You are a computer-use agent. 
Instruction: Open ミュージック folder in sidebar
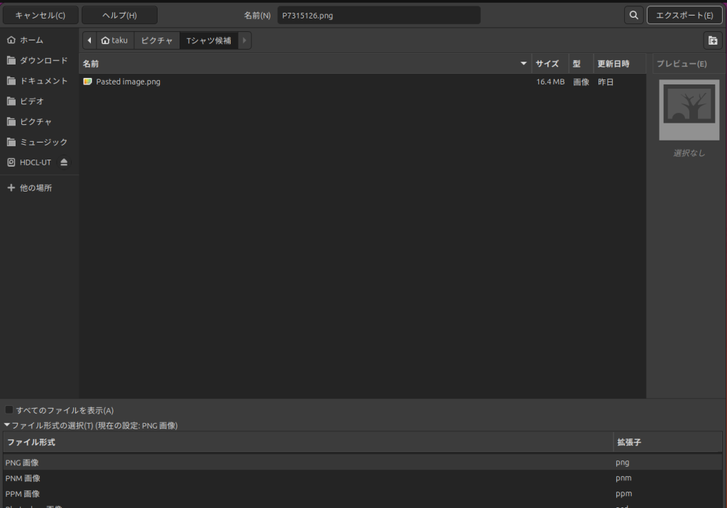[43, 142]
